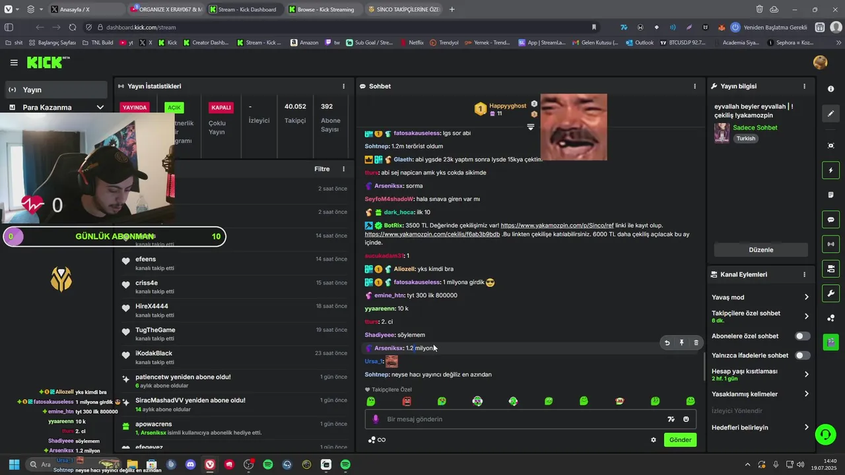
Task: Open Discord from the taskbar
Action: tap(191, 464)
